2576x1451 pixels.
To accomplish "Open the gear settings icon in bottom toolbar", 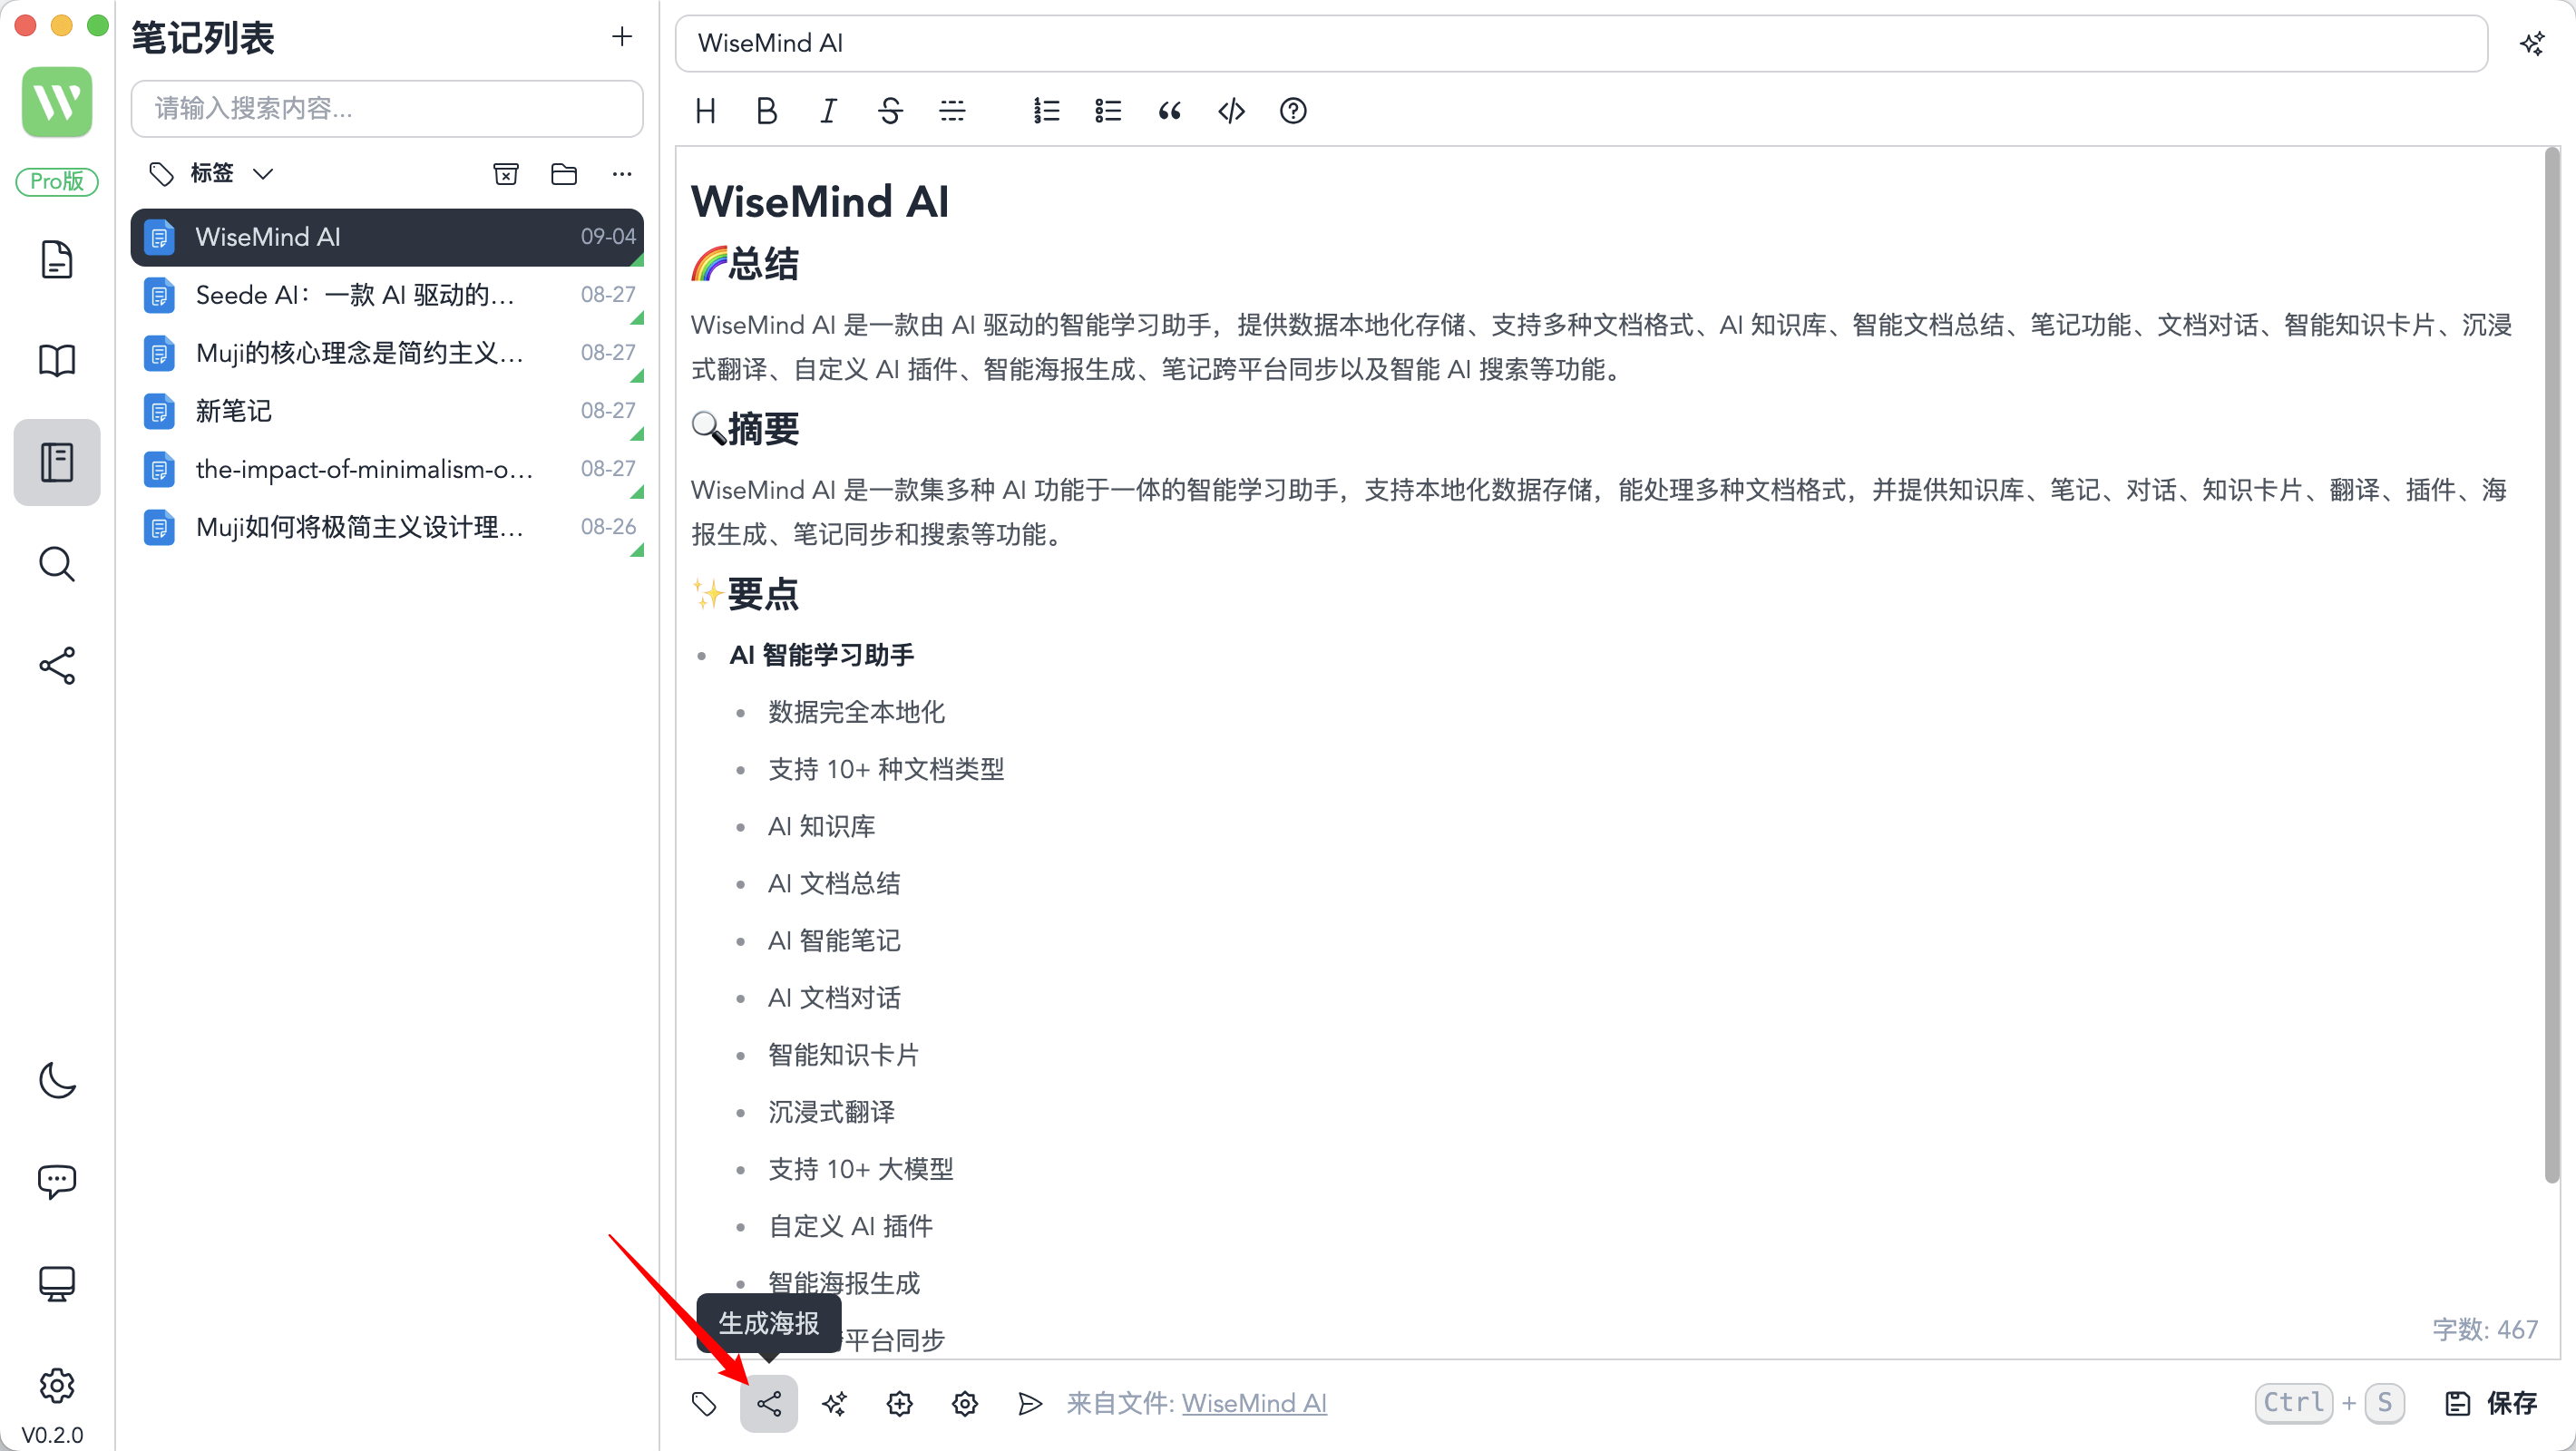I will 964,1403.
